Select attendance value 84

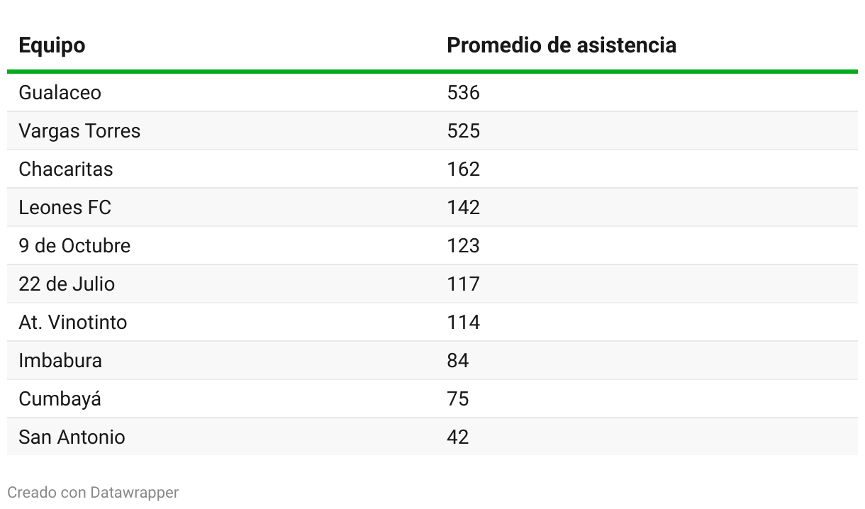tap(458, 361)
